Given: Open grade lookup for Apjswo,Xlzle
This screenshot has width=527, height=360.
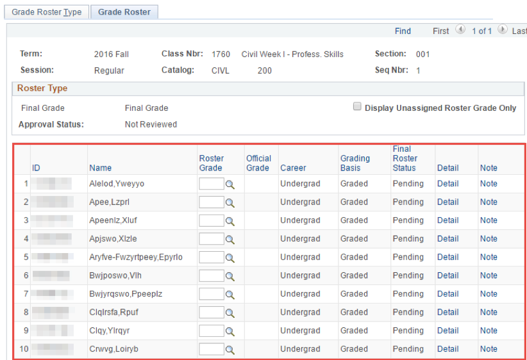Looking at the screenshot, I should (230, 240).
